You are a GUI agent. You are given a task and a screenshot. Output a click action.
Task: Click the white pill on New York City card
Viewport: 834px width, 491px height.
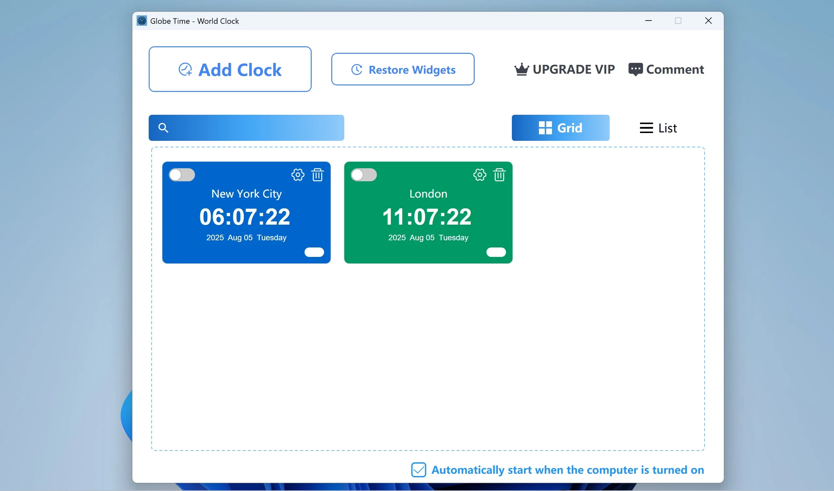314,252
